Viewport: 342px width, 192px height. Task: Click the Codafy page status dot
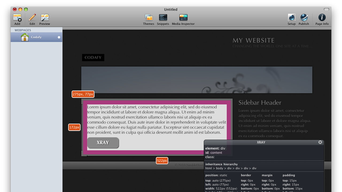(59, 37)
